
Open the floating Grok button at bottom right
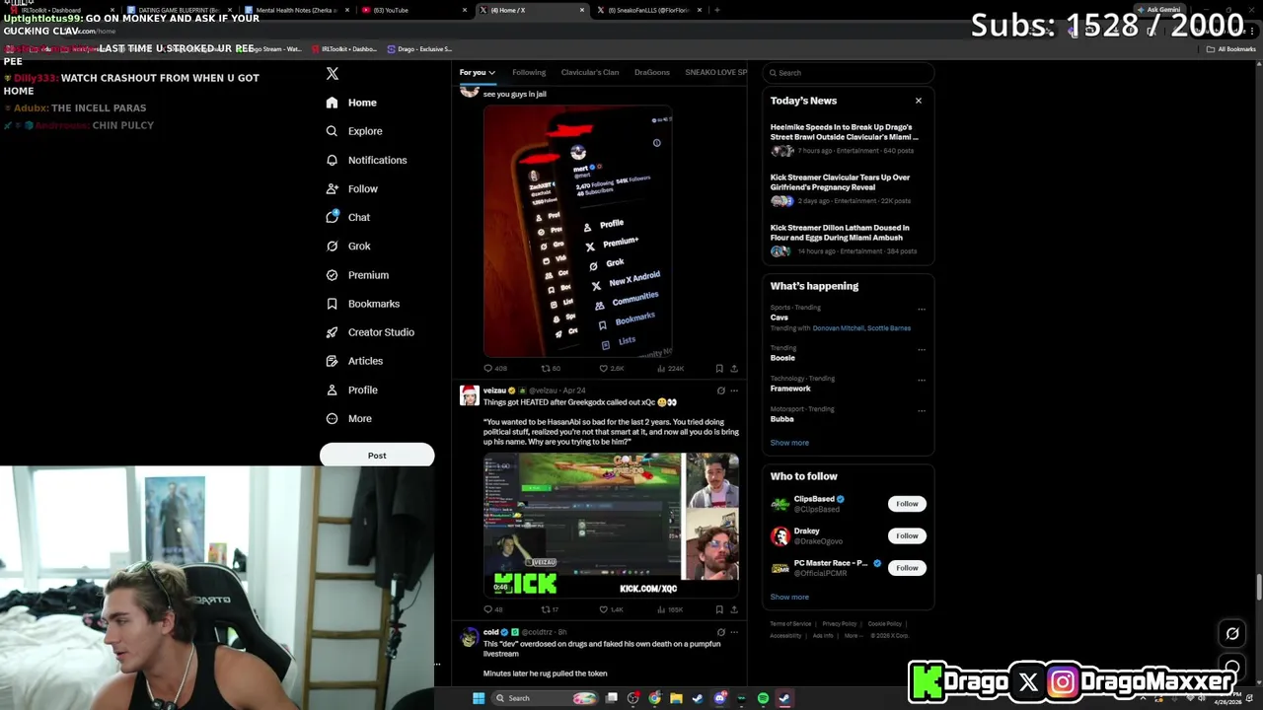click(x=1232, y=634)
